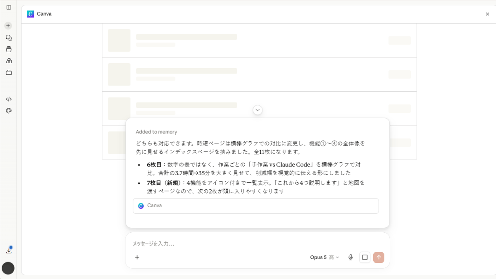Start a new chat with plus icon
Viewport: 496px width, 279px height.
[x=8, y=26]
